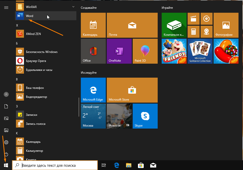The image size is (243, 170).
Task: Open Microsoft Store from the taskbar
Action: pyautogui.click(x=141, y=165)
